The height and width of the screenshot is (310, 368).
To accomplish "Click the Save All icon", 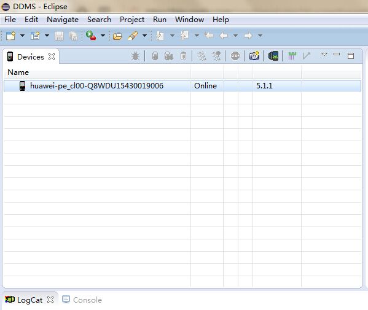I will click(x=74, y=36).
